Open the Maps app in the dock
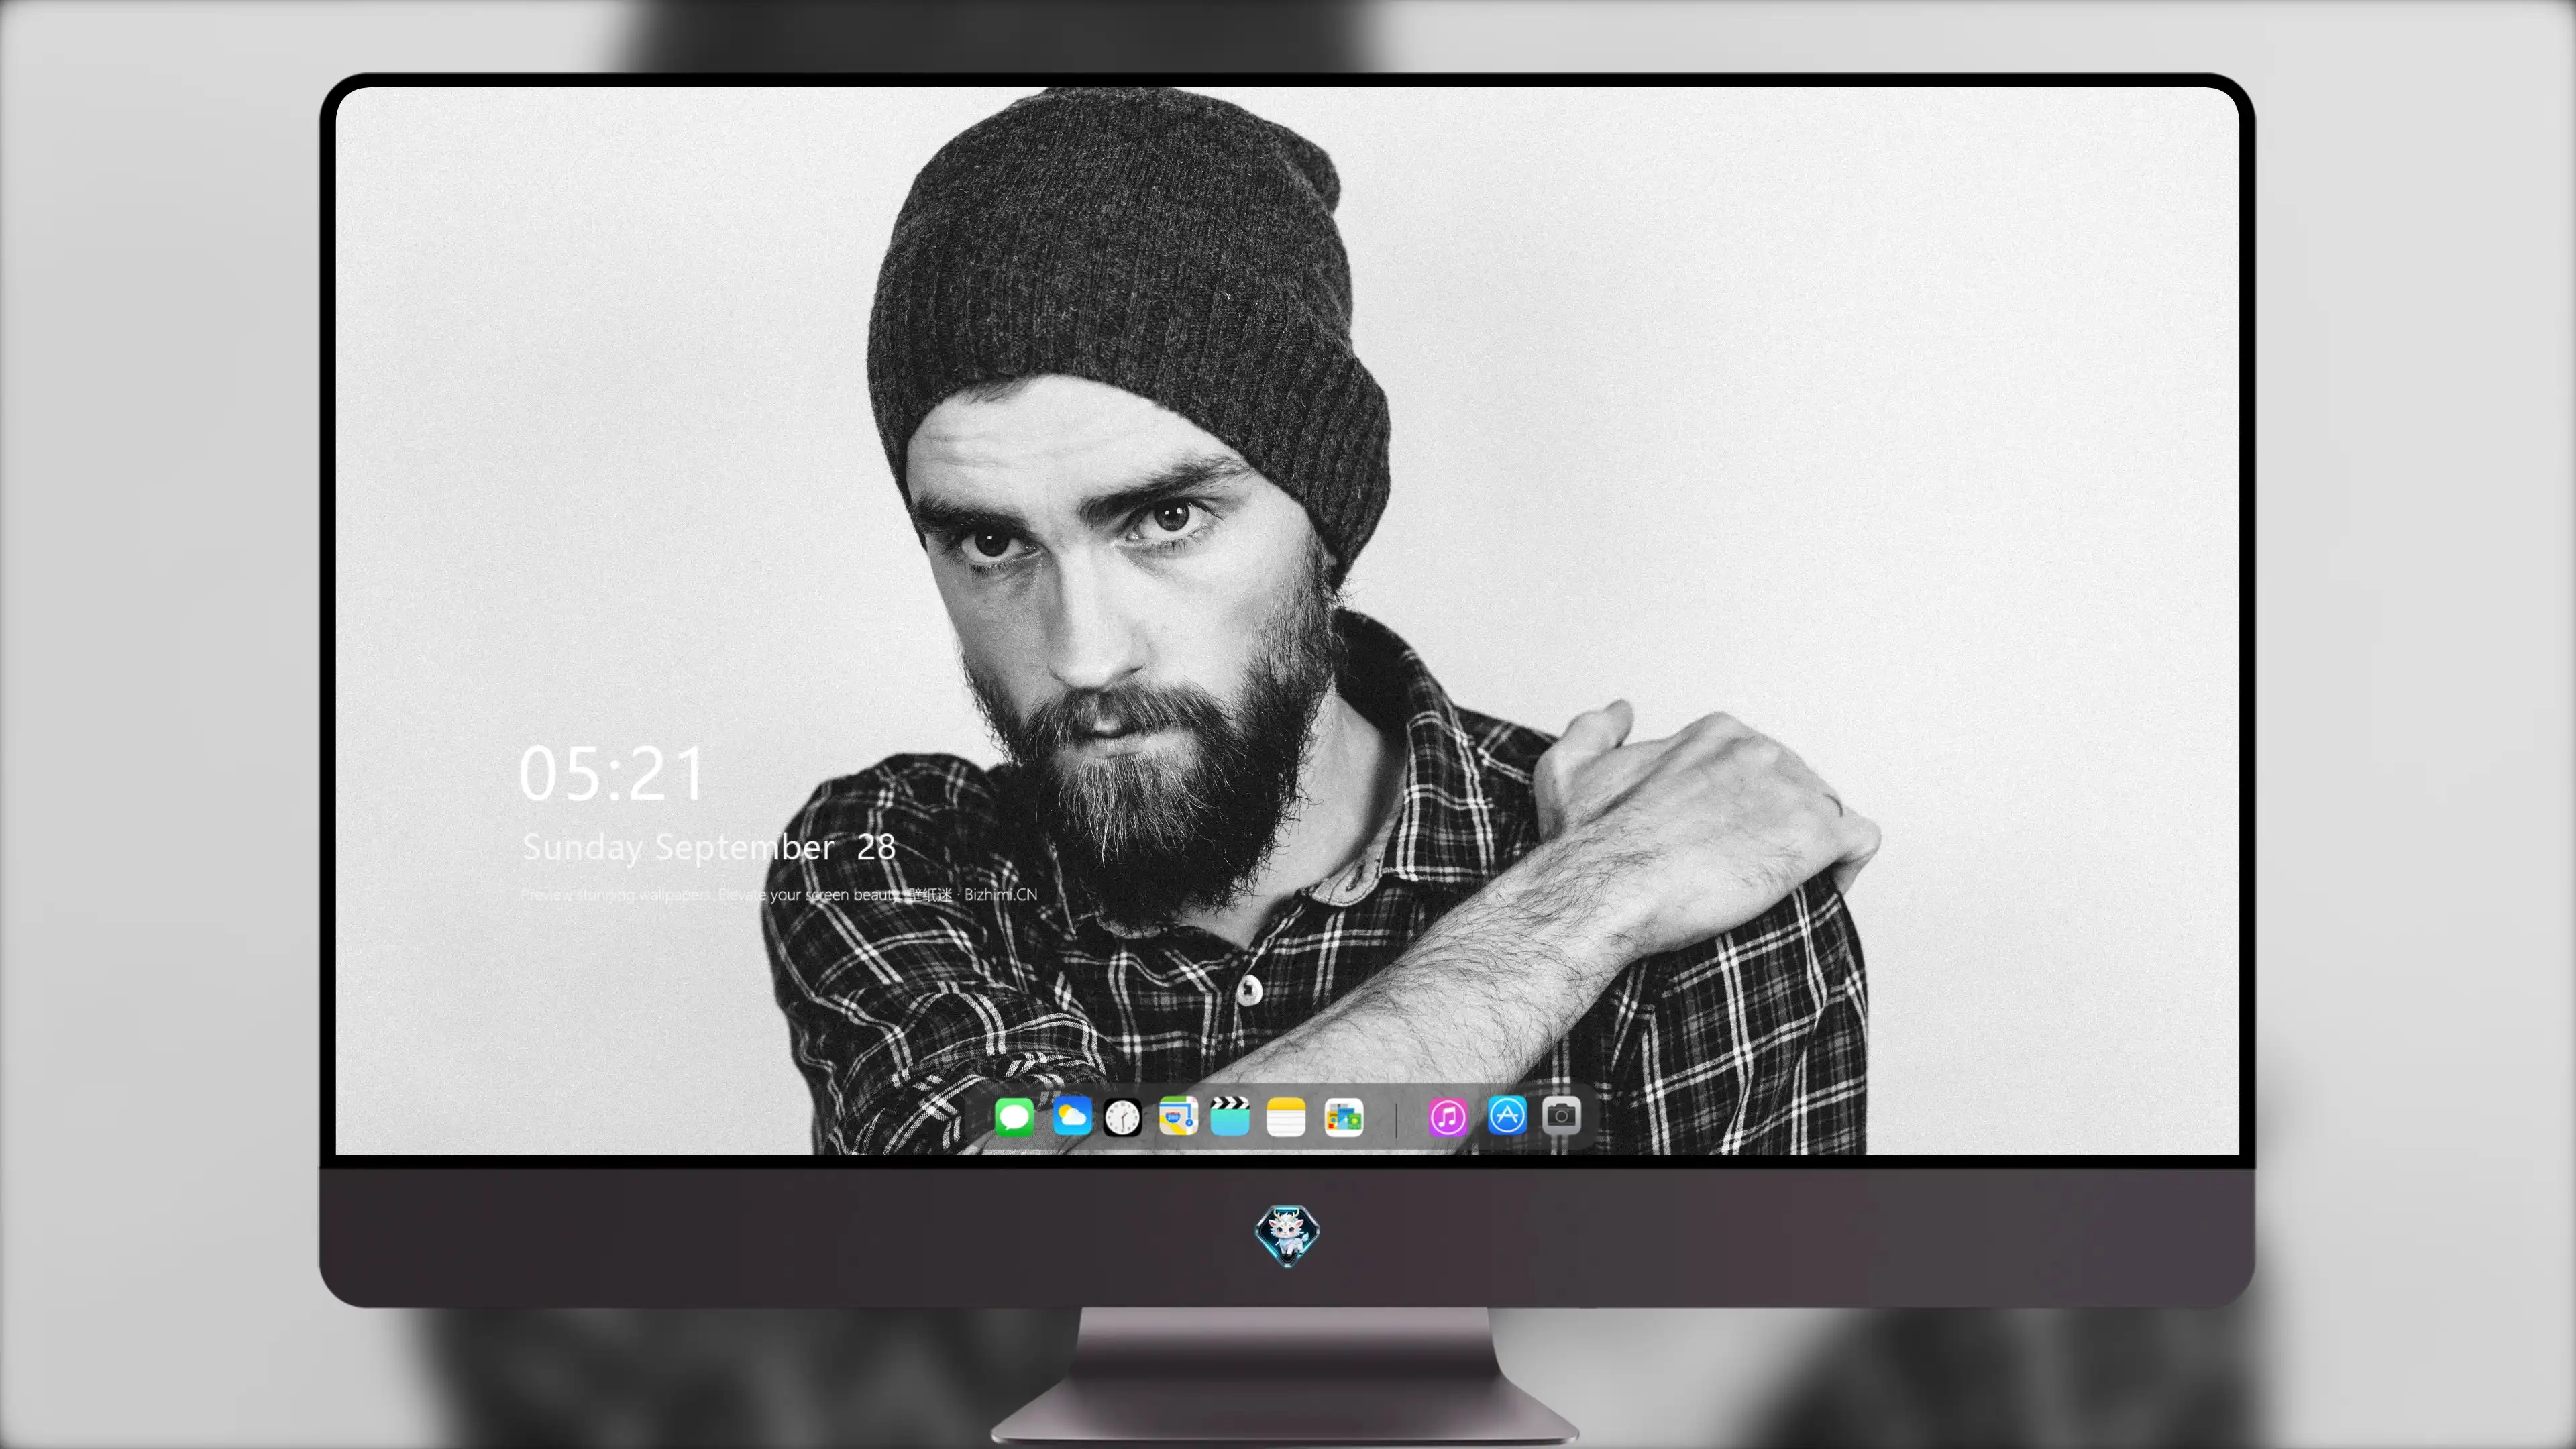Image resolution: width=2576 pixels, height=1449 pixels. (x=1178, y=1116)
